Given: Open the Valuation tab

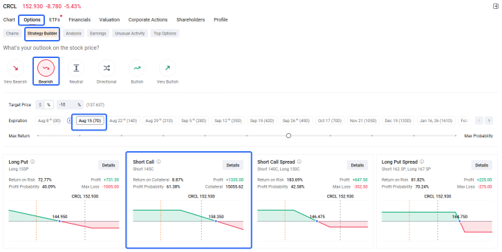Looking at the screenshot, I should pos(109,19).
